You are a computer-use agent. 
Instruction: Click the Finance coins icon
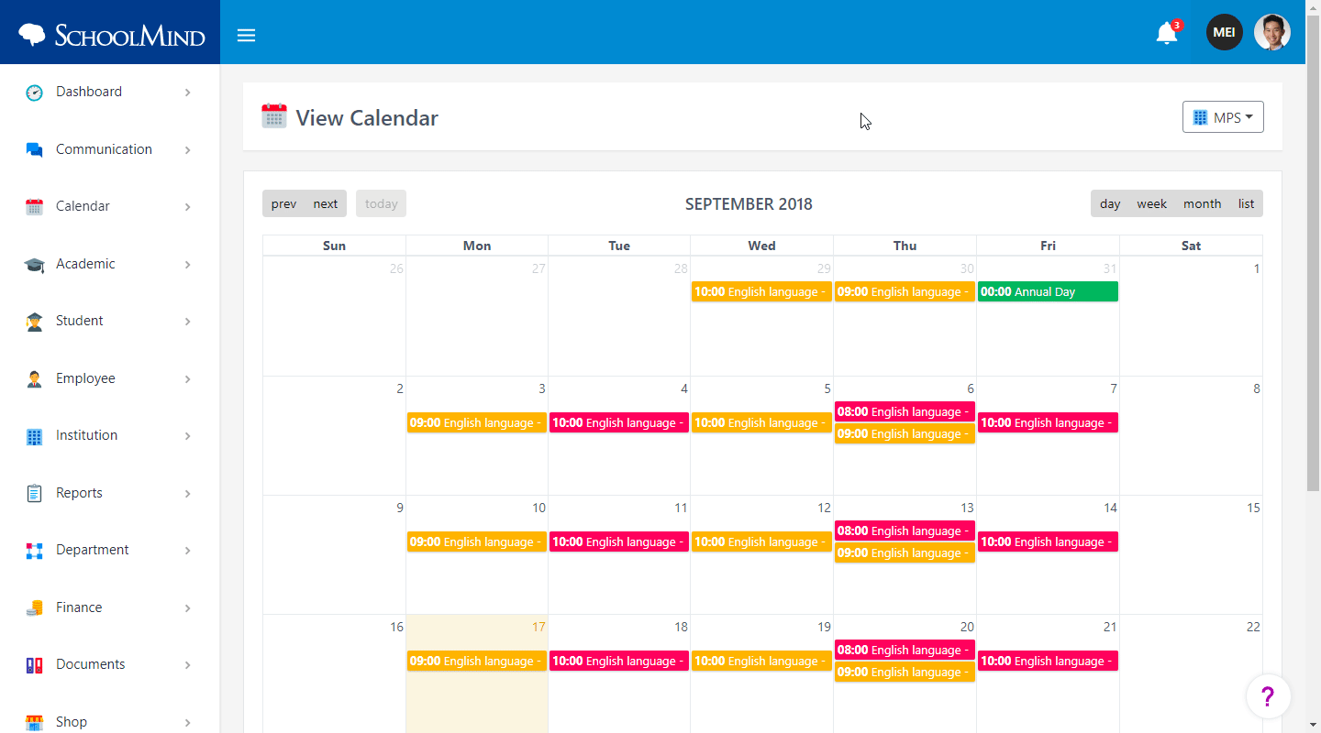pyautogui.click(x=35, y=607)
